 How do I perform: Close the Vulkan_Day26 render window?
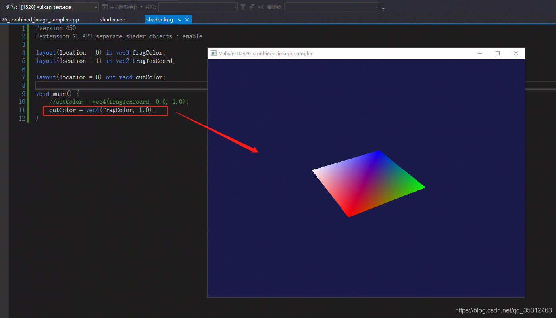coord(516,53)
